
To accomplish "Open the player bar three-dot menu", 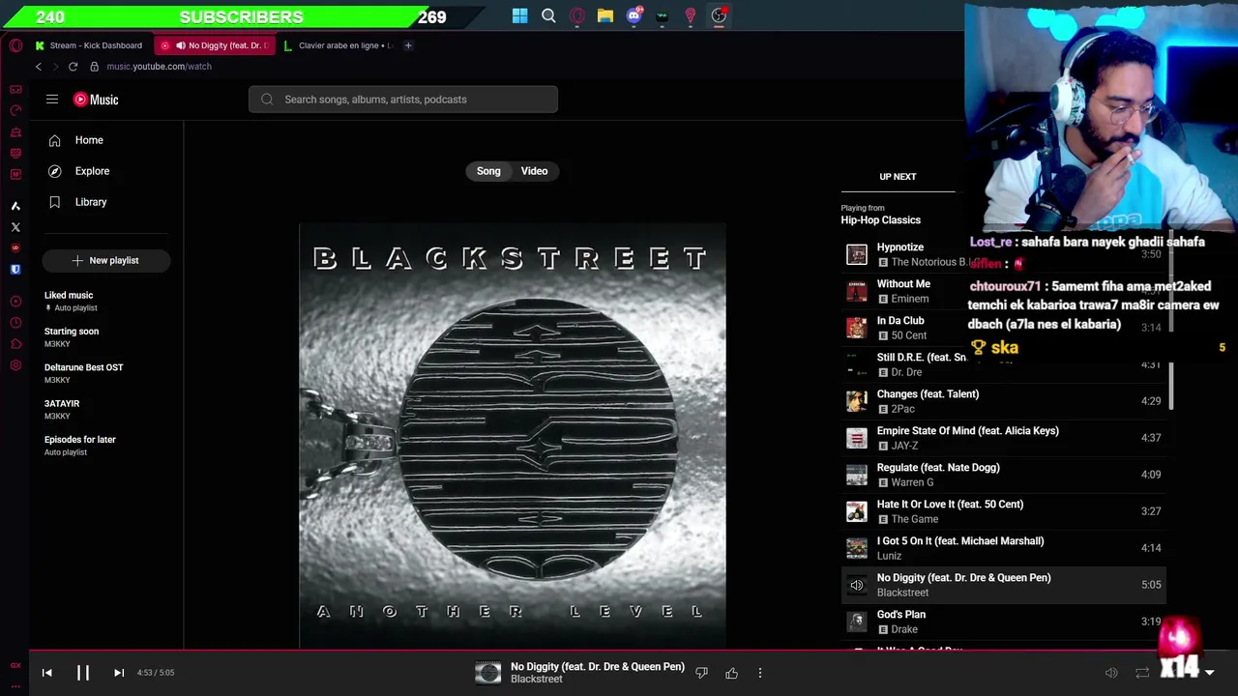I will point(760,673).
